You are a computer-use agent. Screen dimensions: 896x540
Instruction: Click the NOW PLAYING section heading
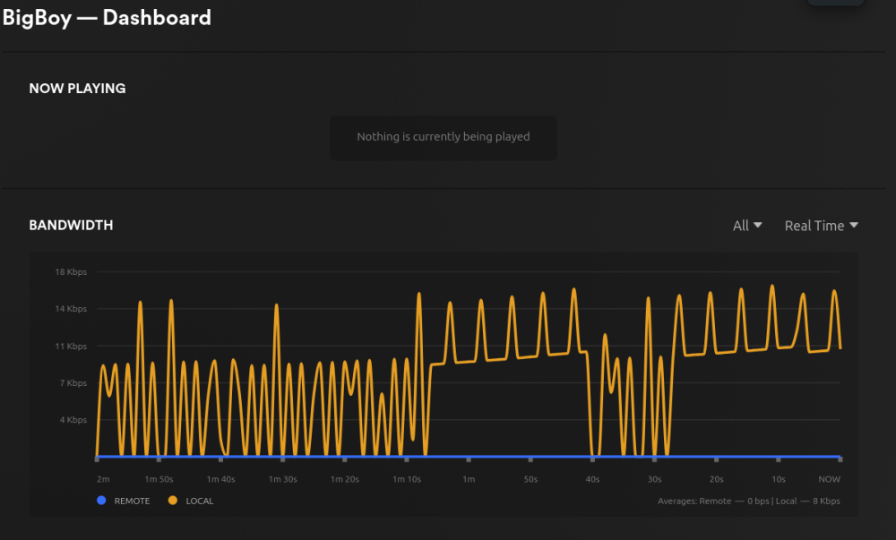coord(77,89)
